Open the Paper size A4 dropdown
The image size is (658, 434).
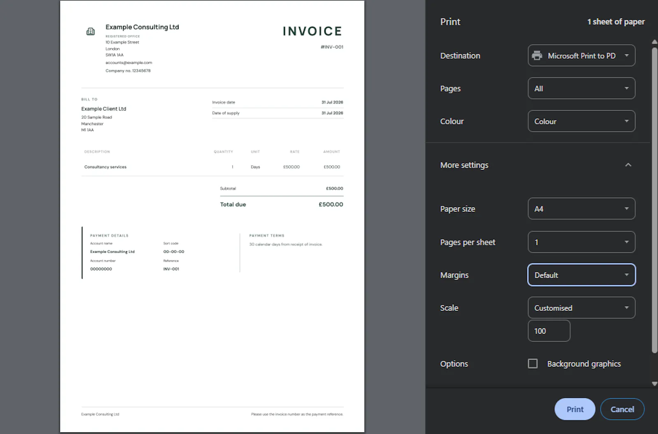coord(582,209)
